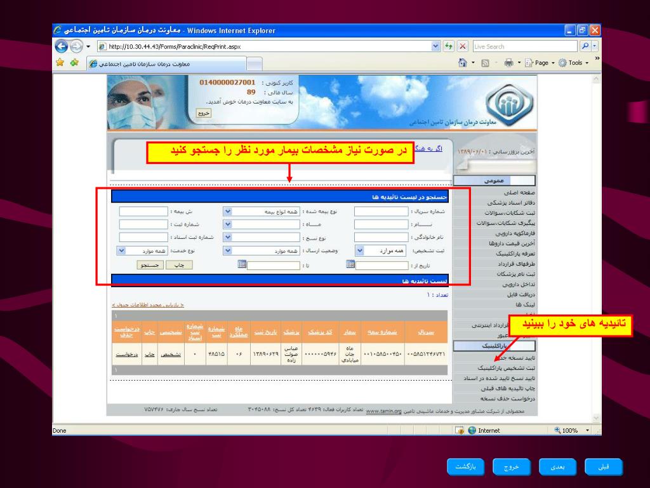Click the 'شماره ثبت اسناد' input field

point(143,238)
